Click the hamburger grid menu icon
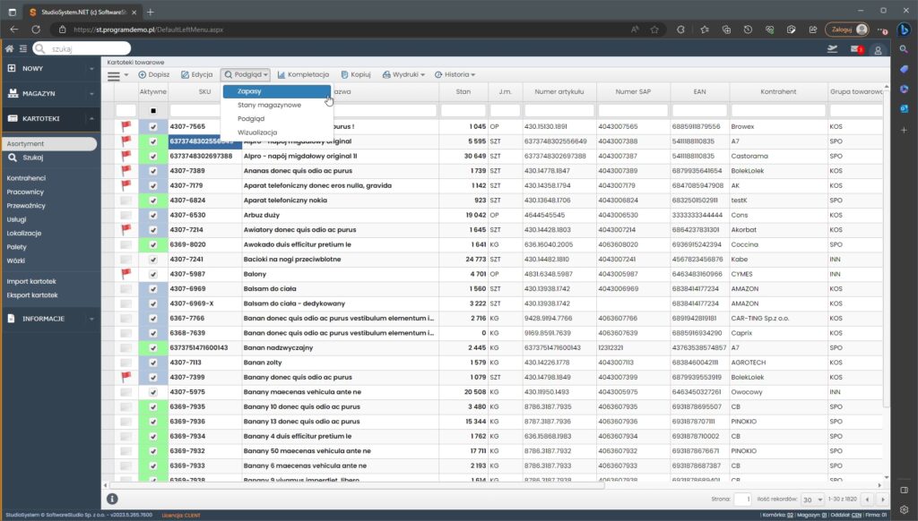Image resolution: width=918 pixels, height=521 pixels. tap(114, 76)
